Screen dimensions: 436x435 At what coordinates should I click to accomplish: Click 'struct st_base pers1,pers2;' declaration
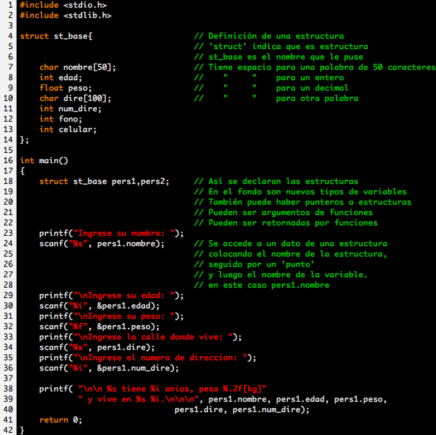(x=104, y=181)
